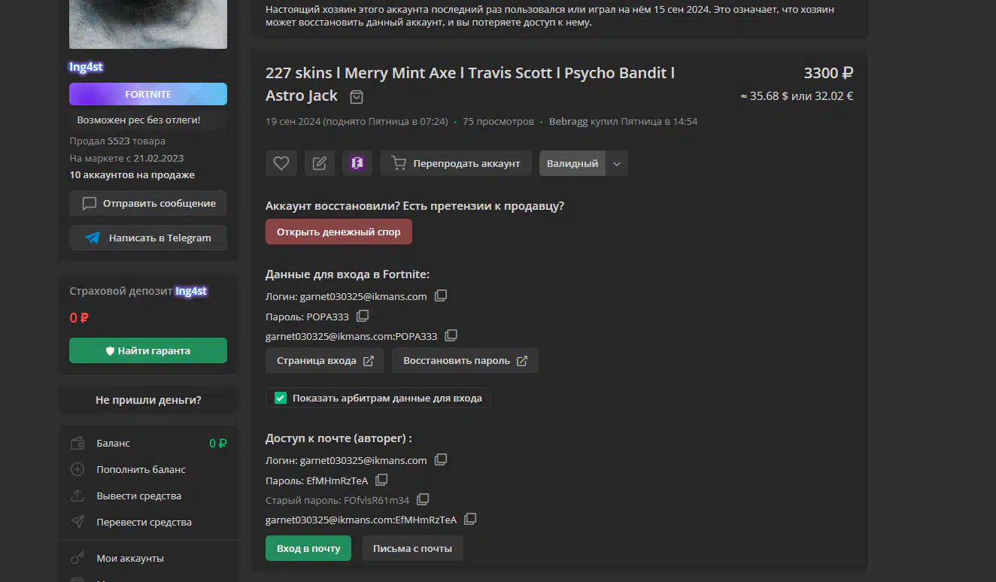The width and height of the screenshot is (996, 582).
Task: Click the Валидный status button
Action: pyautogui.click(x=572, y=163)
